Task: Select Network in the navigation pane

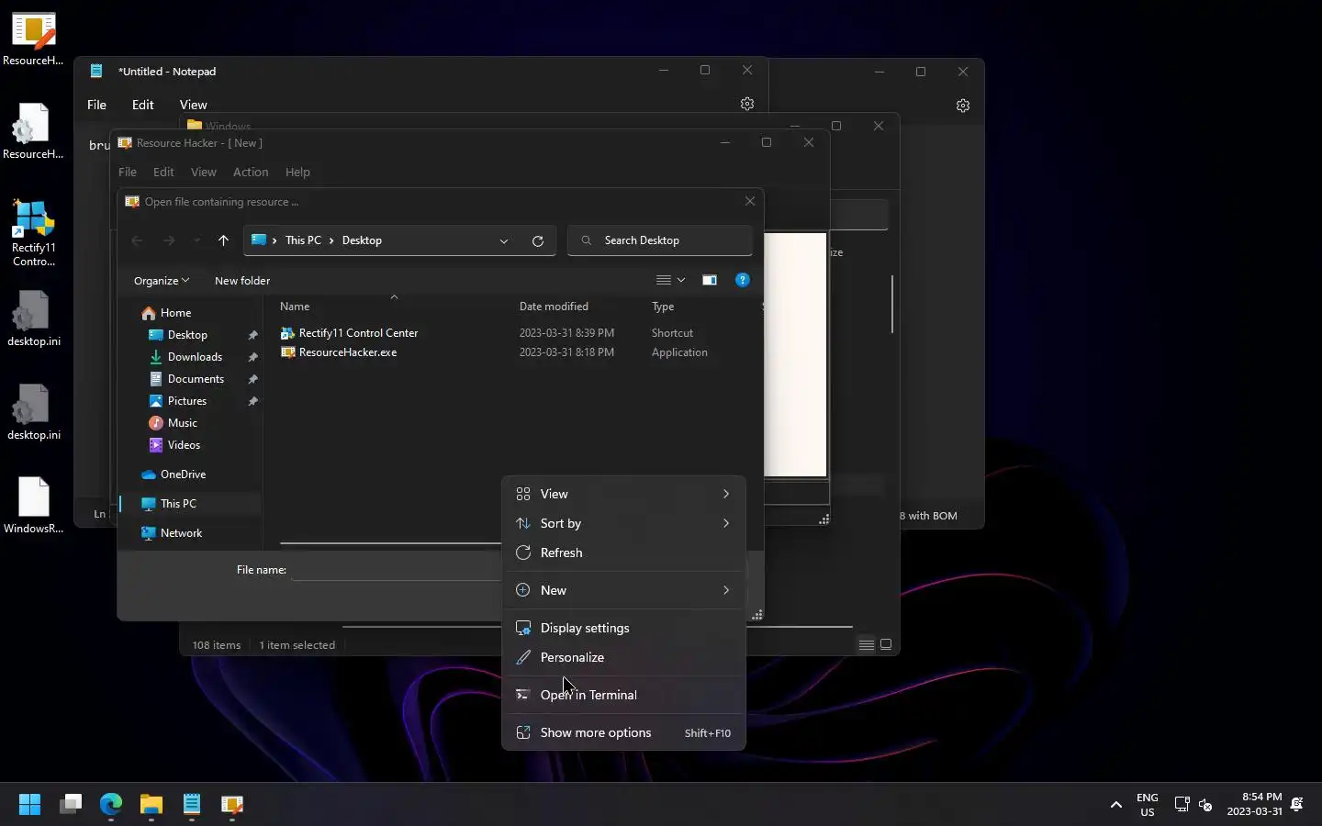Action: pos(181,533)
